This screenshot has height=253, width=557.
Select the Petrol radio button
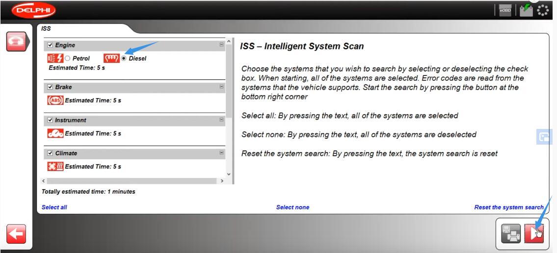pos(68,58)
